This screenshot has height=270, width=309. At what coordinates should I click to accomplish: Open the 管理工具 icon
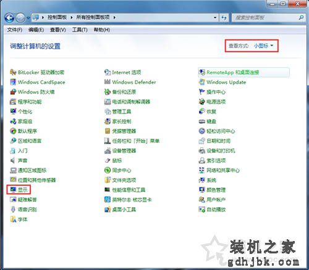click(x=108, y=112)
